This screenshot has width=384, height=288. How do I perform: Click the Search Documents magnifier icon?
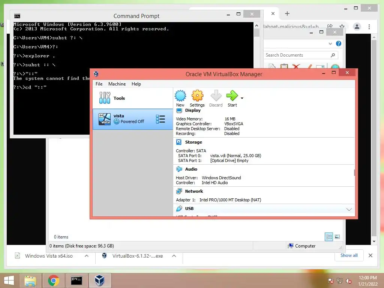pos(333,55)
